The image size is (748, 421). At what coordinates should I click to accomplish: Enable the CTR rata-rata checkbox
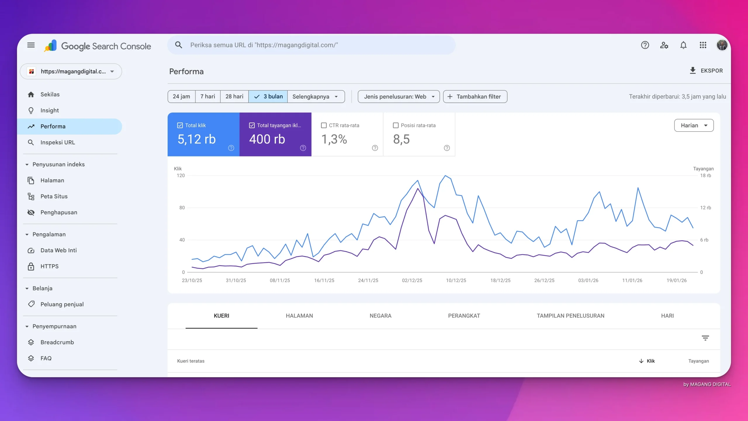[324, 125]
